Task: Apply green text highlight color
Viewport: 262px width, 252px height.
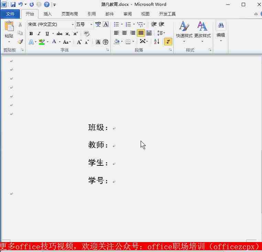Action: (42, 42)
